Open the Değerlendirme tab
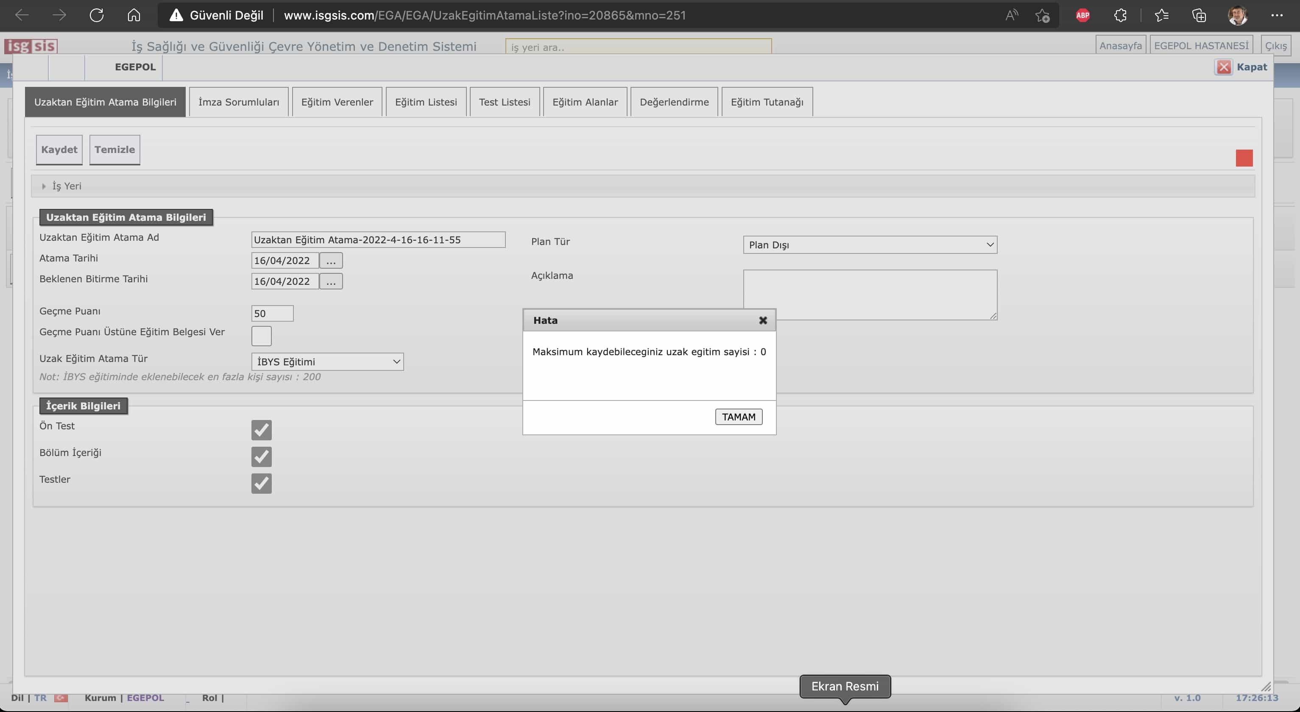The width and height of the screenshot is (1300, 712). click(x=674, y=102)
